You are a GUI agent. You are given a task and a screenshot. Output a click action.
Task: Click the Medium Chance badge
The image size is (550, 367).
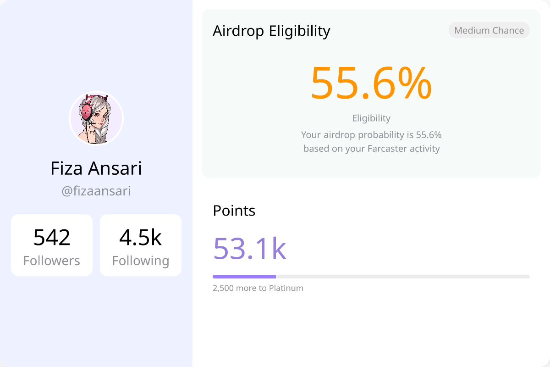point(489,30)
